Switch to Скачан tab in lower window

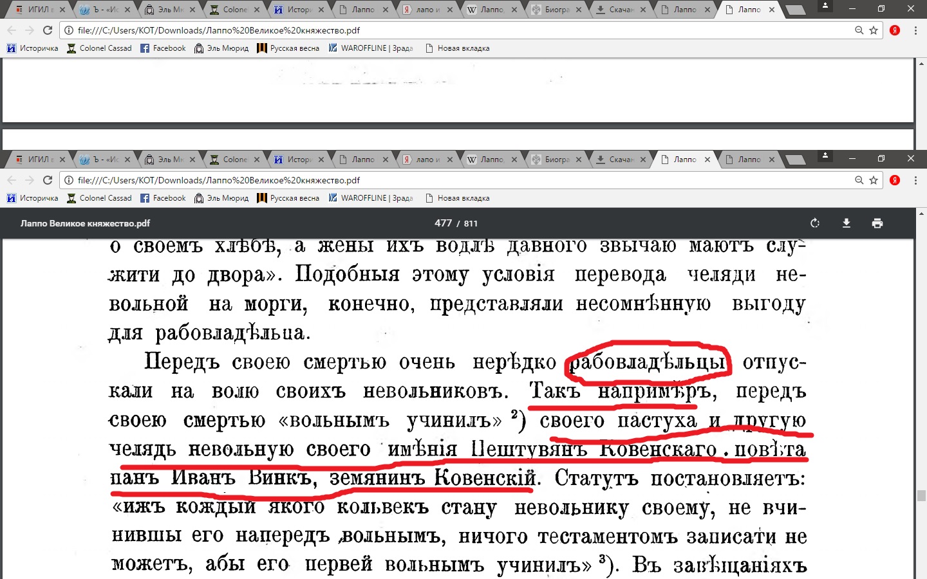coord(619,160)
